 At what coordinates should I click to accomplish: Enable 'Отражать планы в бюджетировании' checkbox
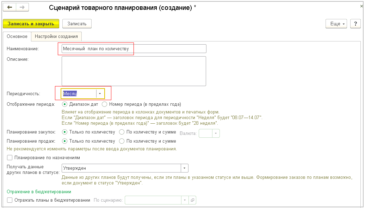(10, 200)
